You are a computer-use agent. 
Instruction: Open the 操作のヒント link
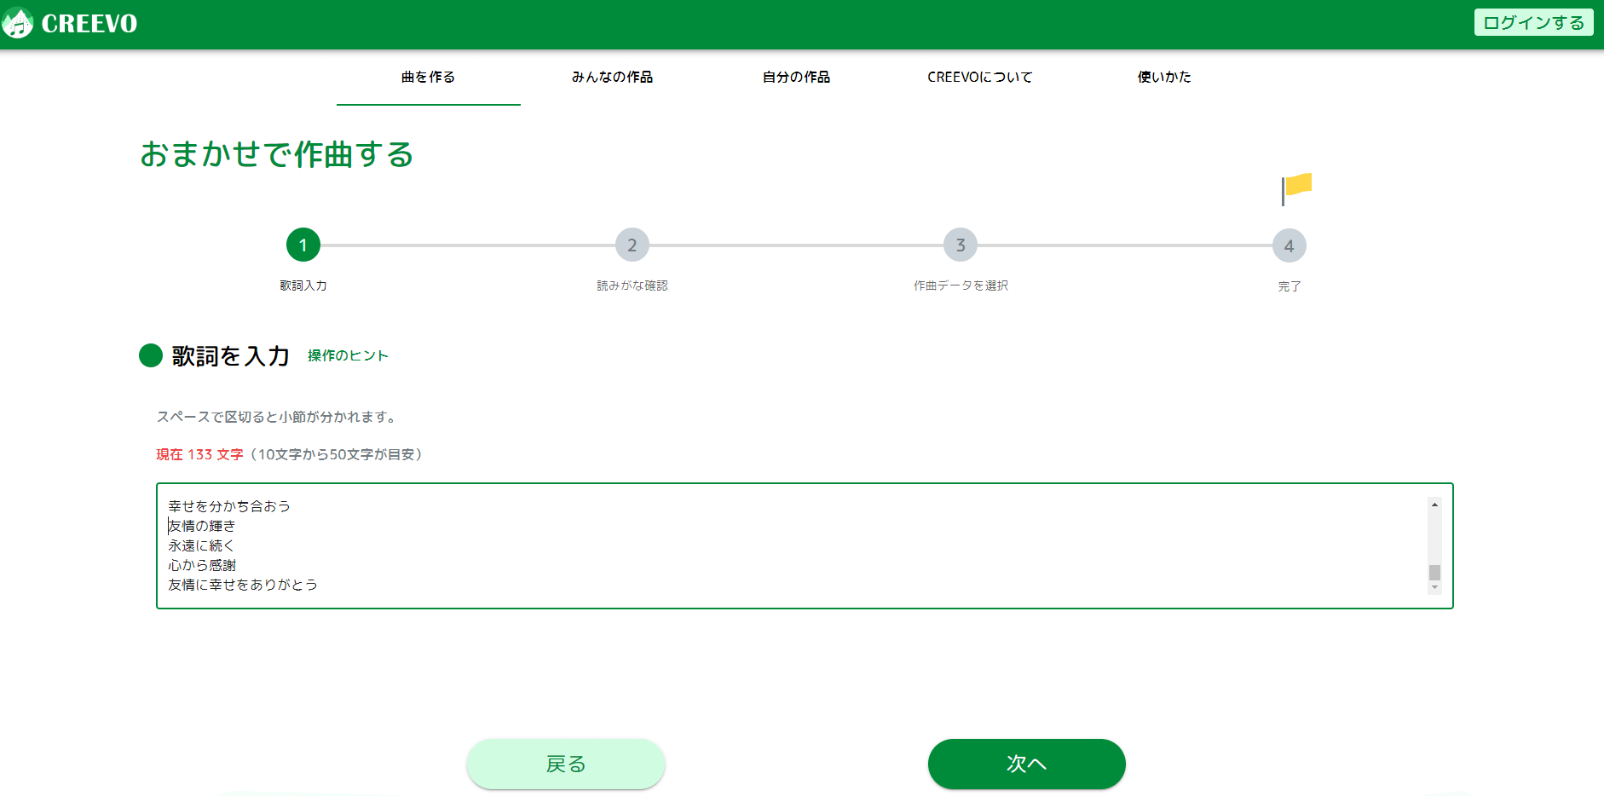tap(348, 355)
